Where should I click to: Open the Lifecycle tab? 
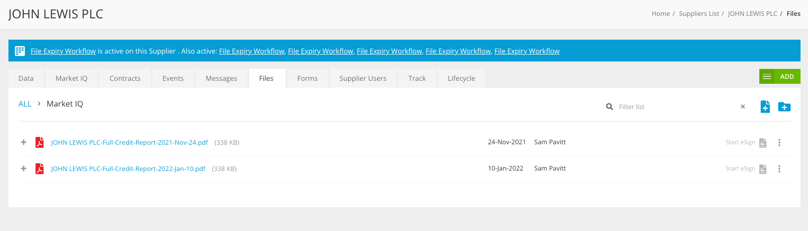(461, 78)
